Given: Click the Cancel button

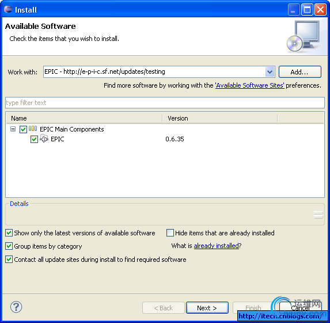Looking at the screenshot, I should [300, 308].
